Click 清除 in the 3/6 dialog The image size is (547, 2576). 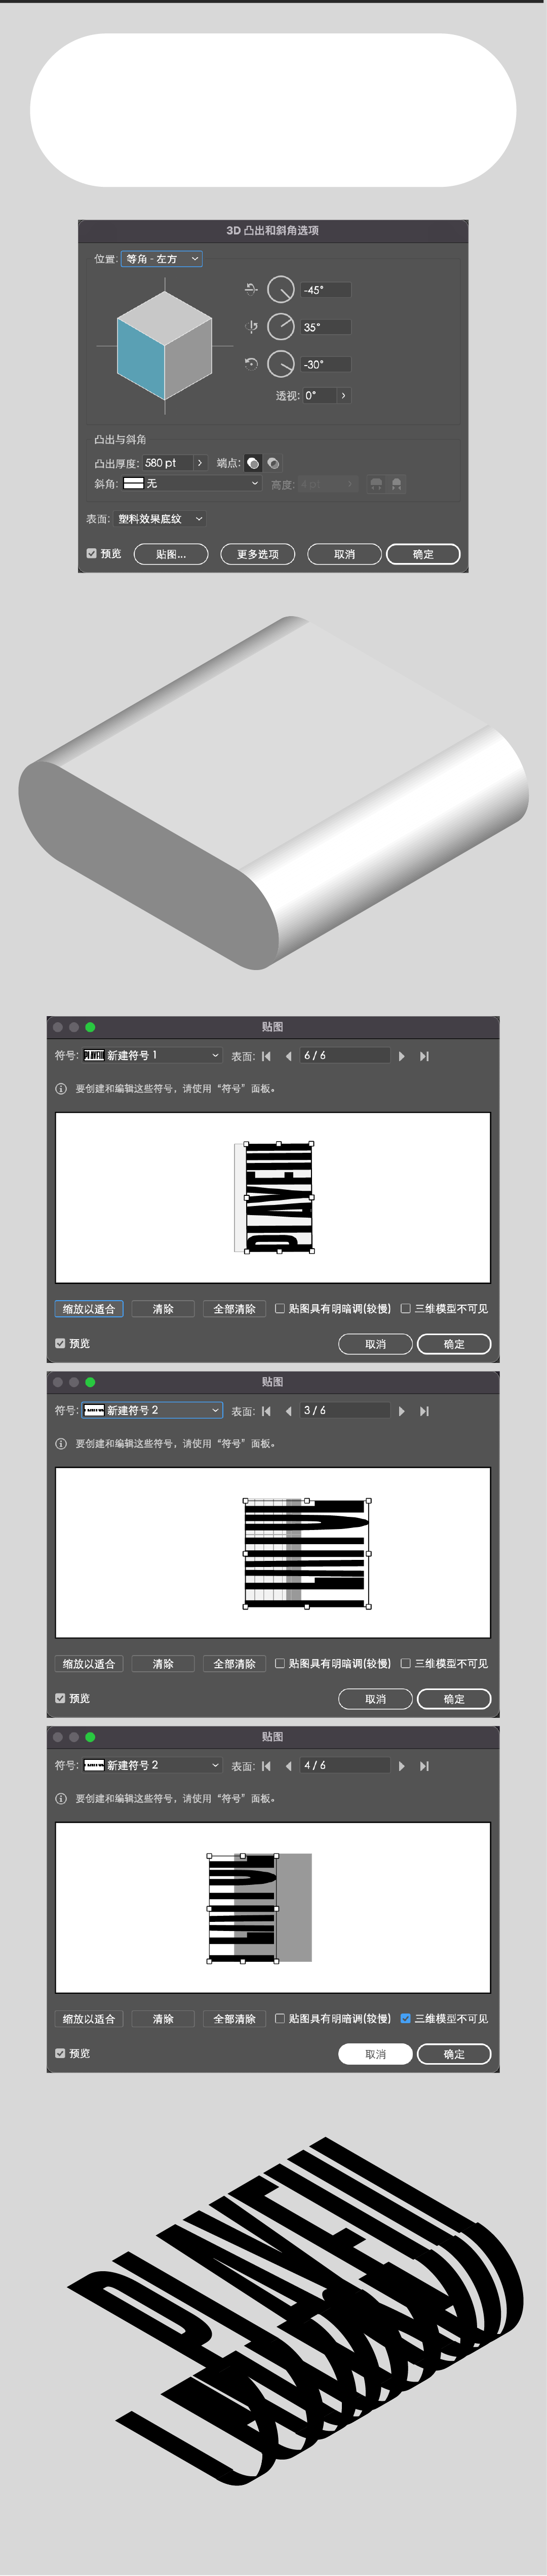[x=163, y=1664]
